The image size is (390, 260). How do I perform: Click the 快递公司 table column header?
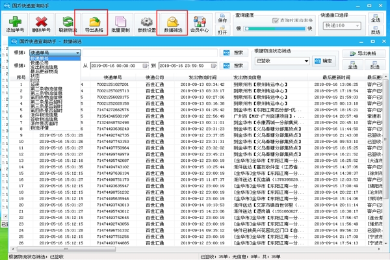(x=155, y=77)
